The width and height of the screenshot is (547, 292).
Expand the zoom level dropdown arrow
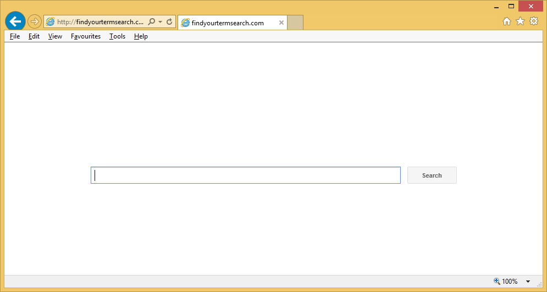(x=528, y=282)
